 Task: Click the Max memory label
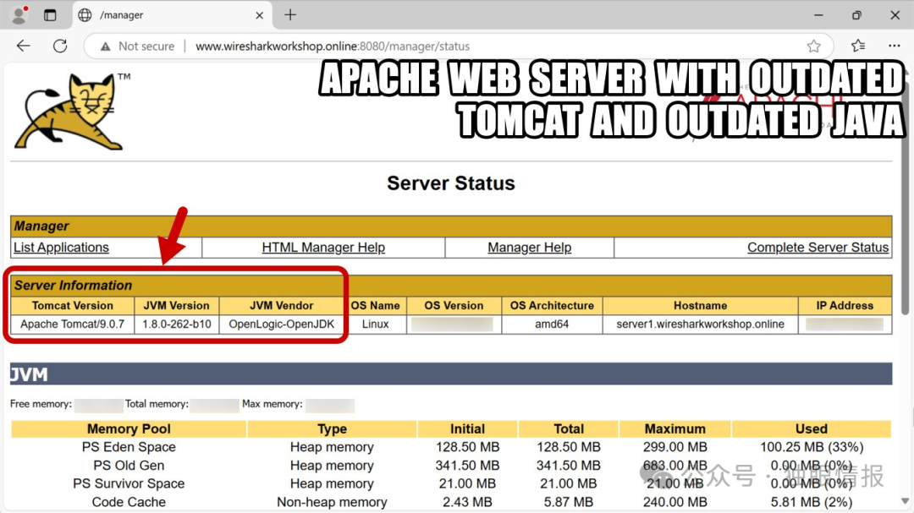(273, 404)
